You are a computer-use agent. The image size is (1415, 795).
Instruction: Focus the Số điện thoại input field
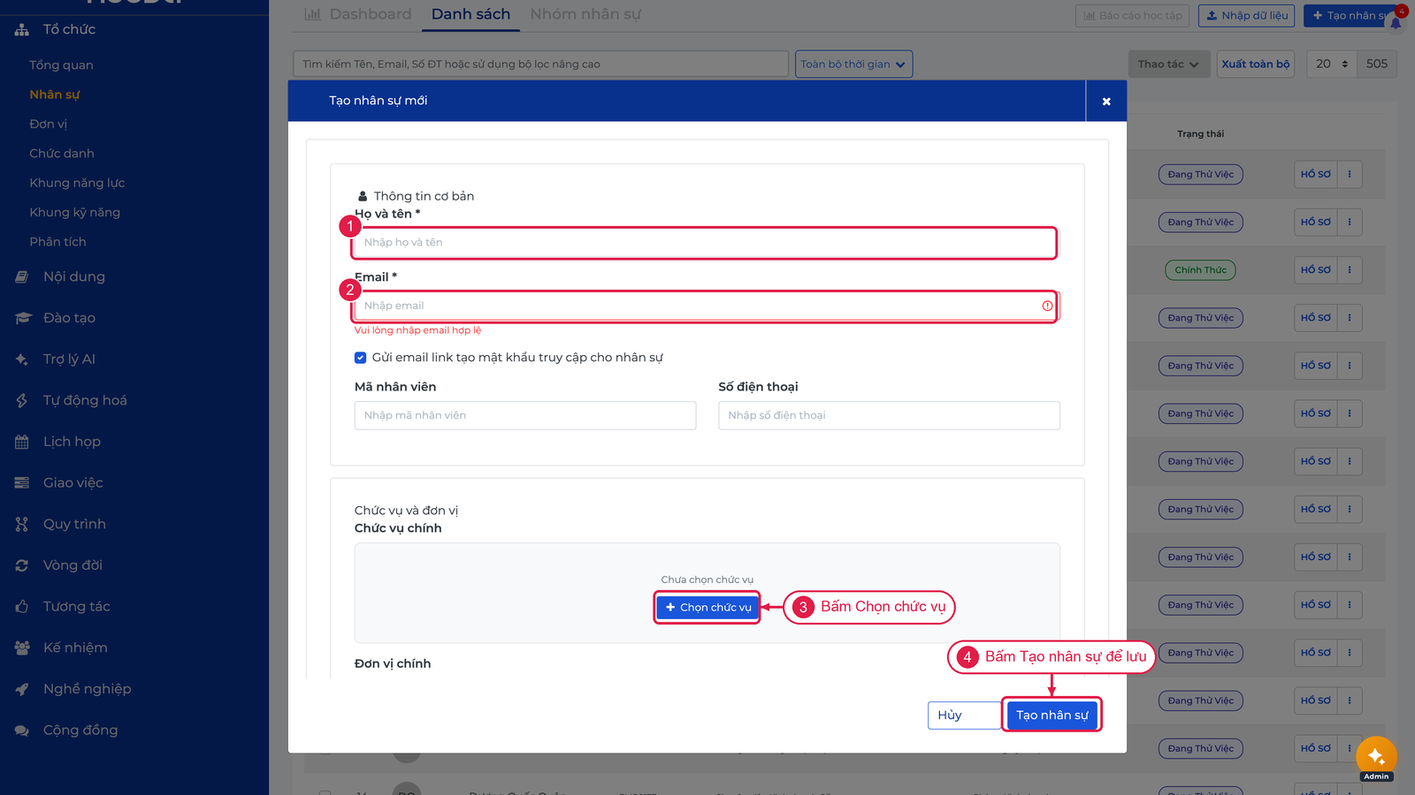pyautogui.click(x=889, y=416)
